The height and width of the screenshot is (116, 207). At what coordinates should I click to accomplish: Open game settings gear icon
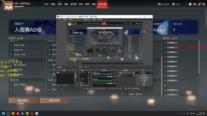[x=204, y=4]
